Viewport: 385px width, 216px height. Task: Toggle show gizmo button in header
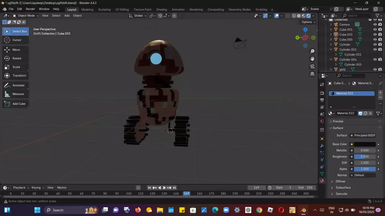pyautogui.click(x=265, y=16)
